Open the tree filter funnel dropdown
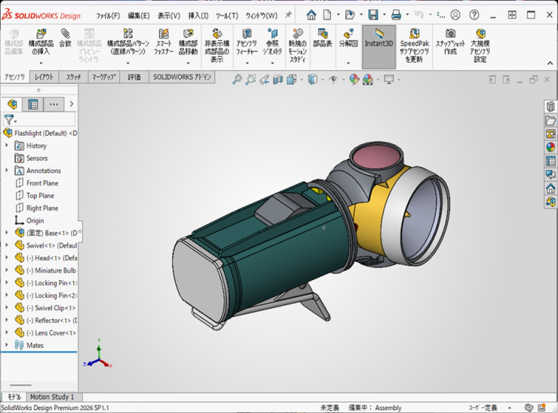 (10, 119)
